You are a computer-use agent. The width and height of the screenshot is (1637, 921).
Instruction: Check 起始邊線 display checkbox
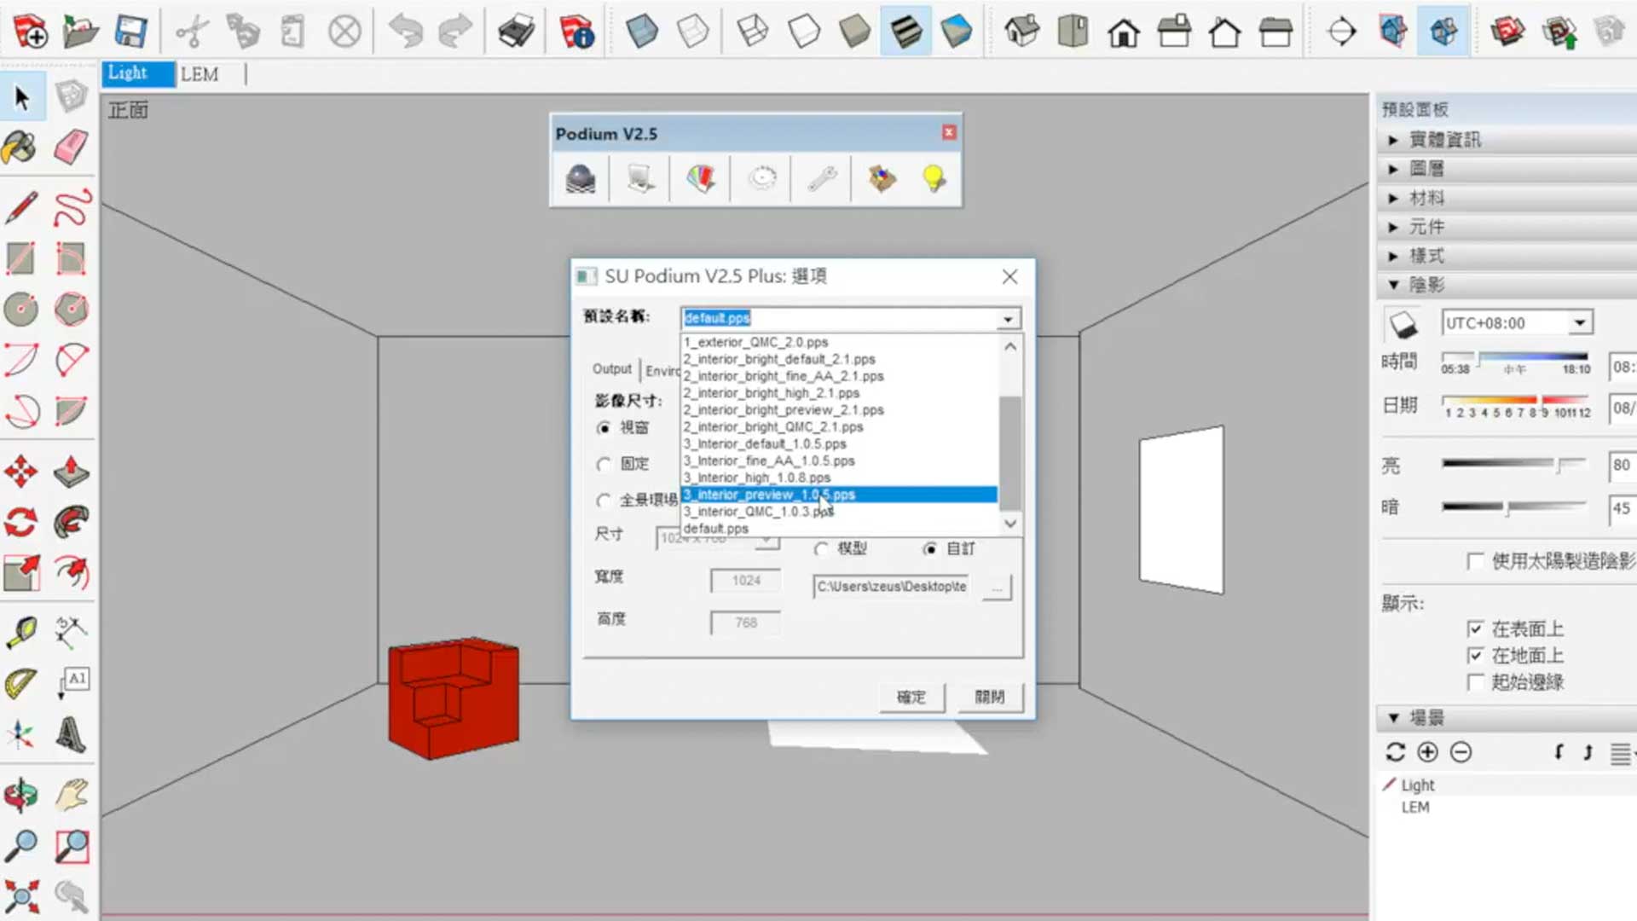[x=1475, y=682]
